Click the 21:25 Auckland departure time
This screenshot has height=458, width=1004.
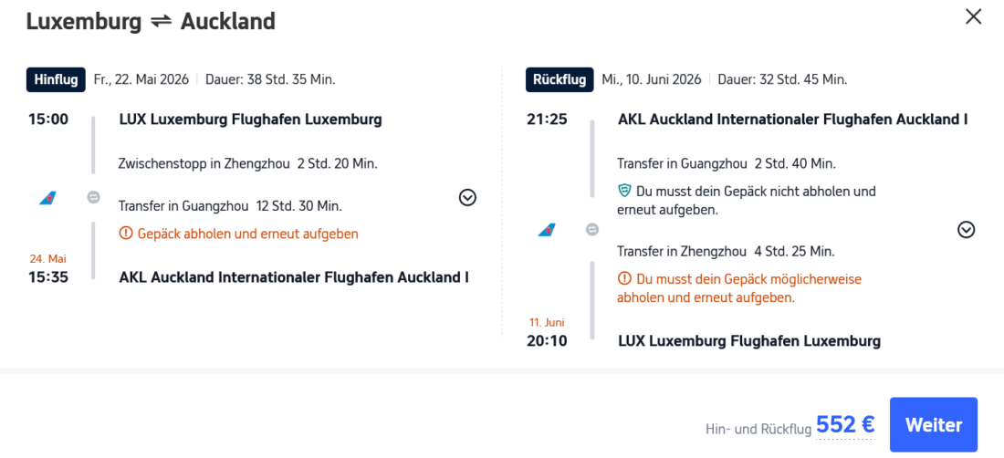pyautogui.click(x=547, y=119)
